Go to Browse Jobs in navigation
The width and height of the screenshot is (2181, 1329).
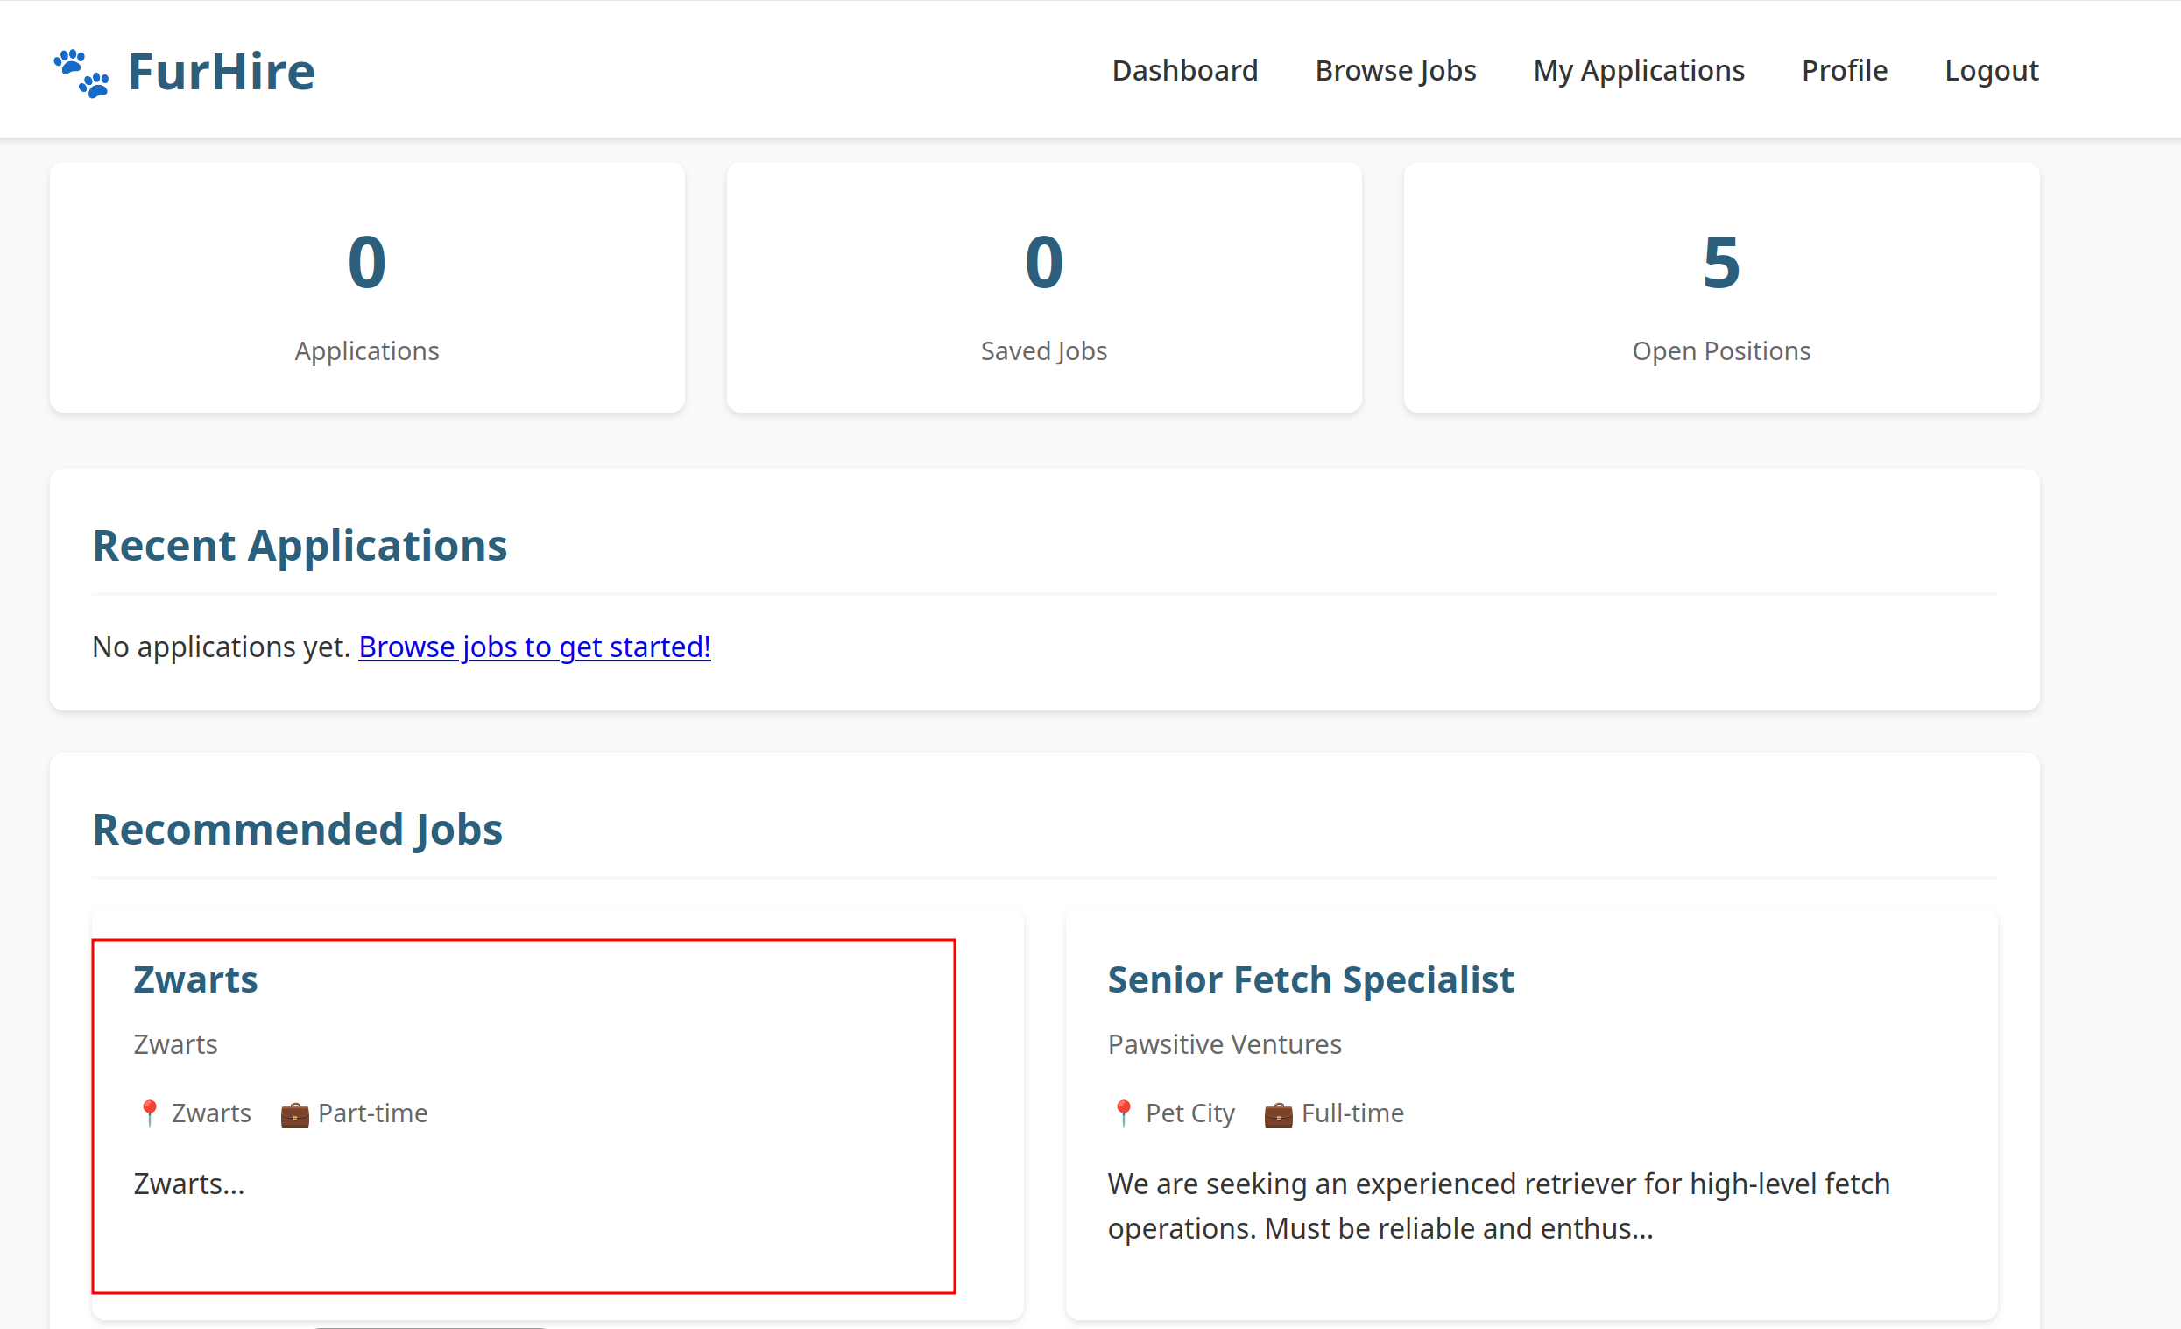(x=1395, y=71)
